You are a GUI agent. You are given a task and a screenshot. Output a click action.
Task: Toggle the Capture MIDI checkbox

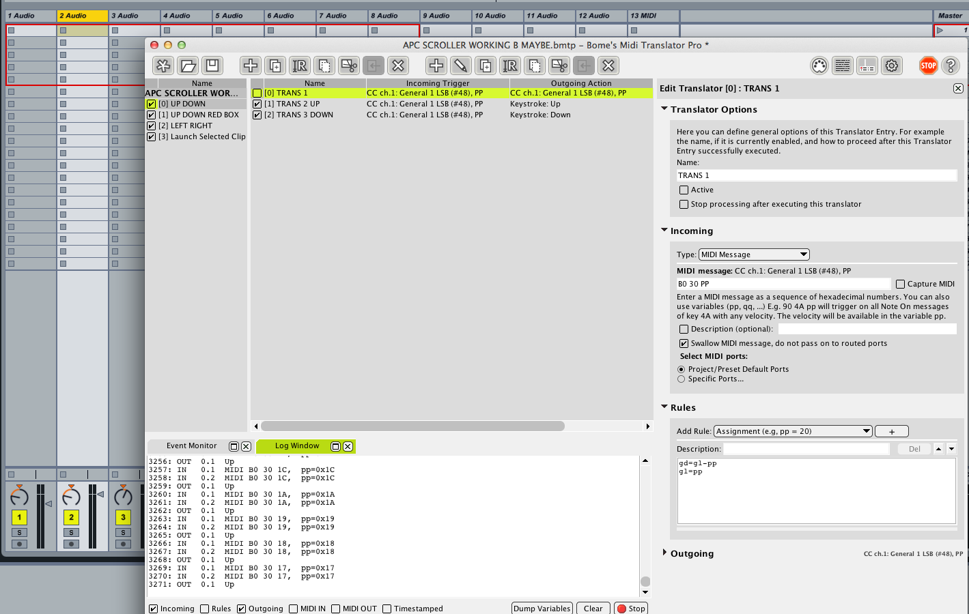point(900,284)
